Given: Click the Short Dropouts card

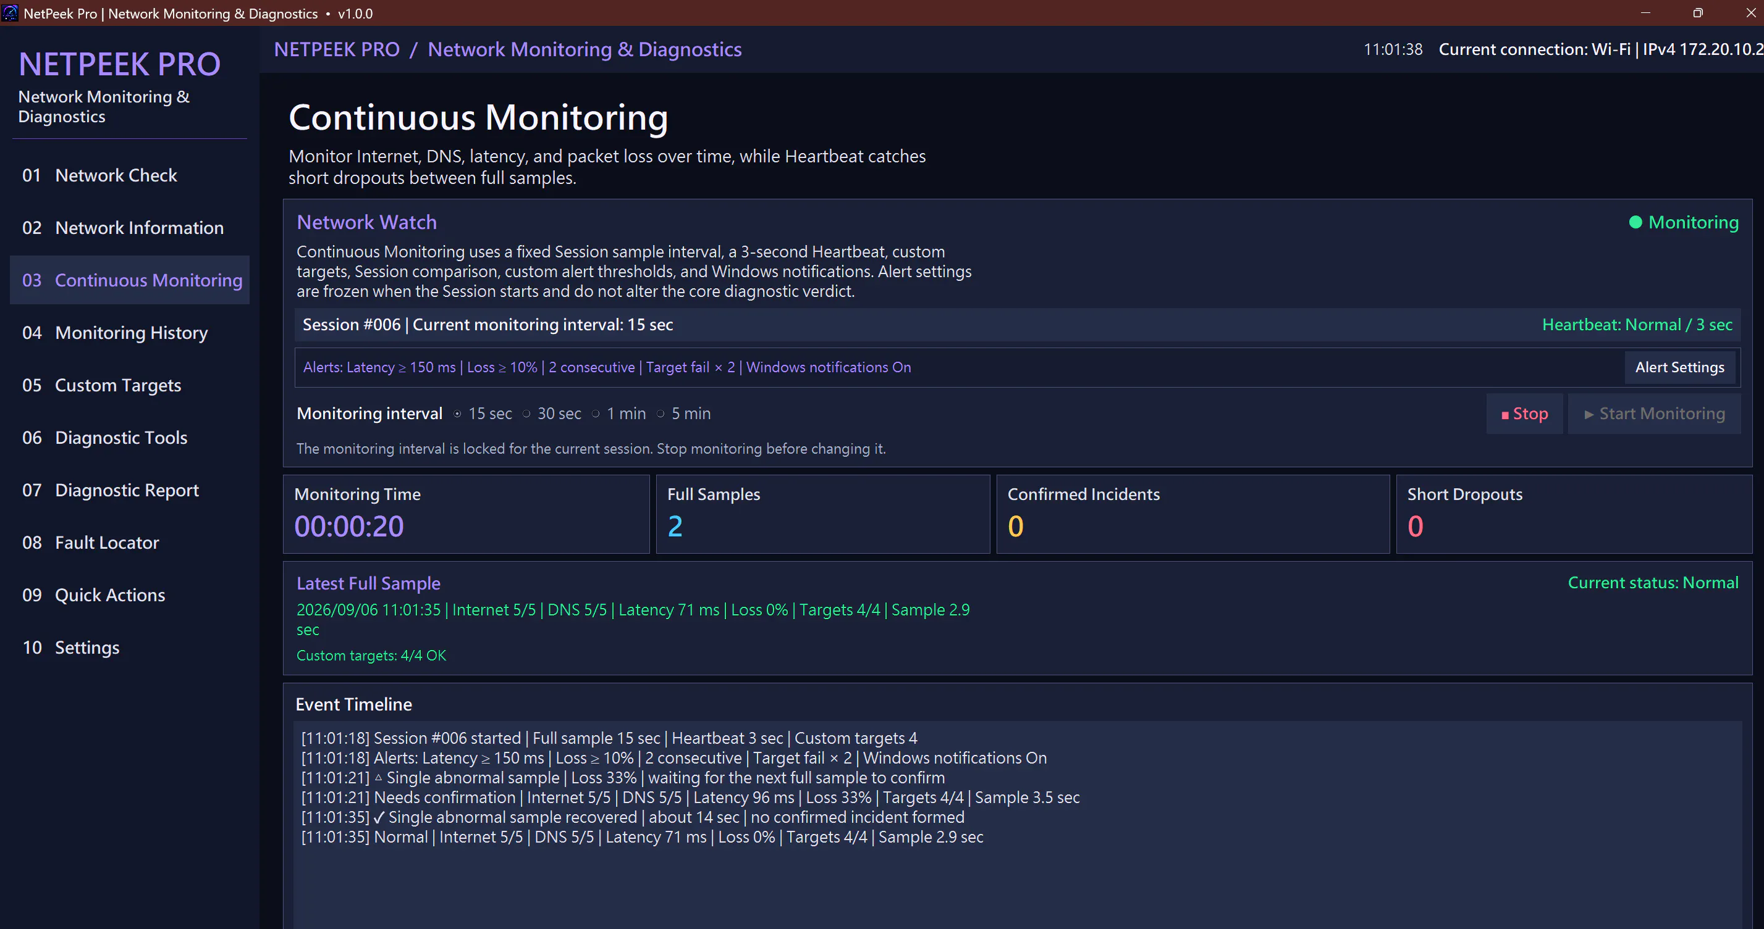Looking at the screenshot, I should point(1574,514).
